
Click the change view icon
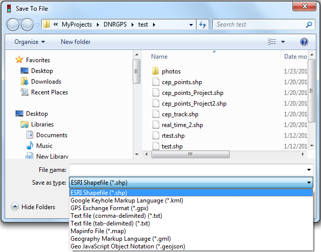click(x=272, y=42)
